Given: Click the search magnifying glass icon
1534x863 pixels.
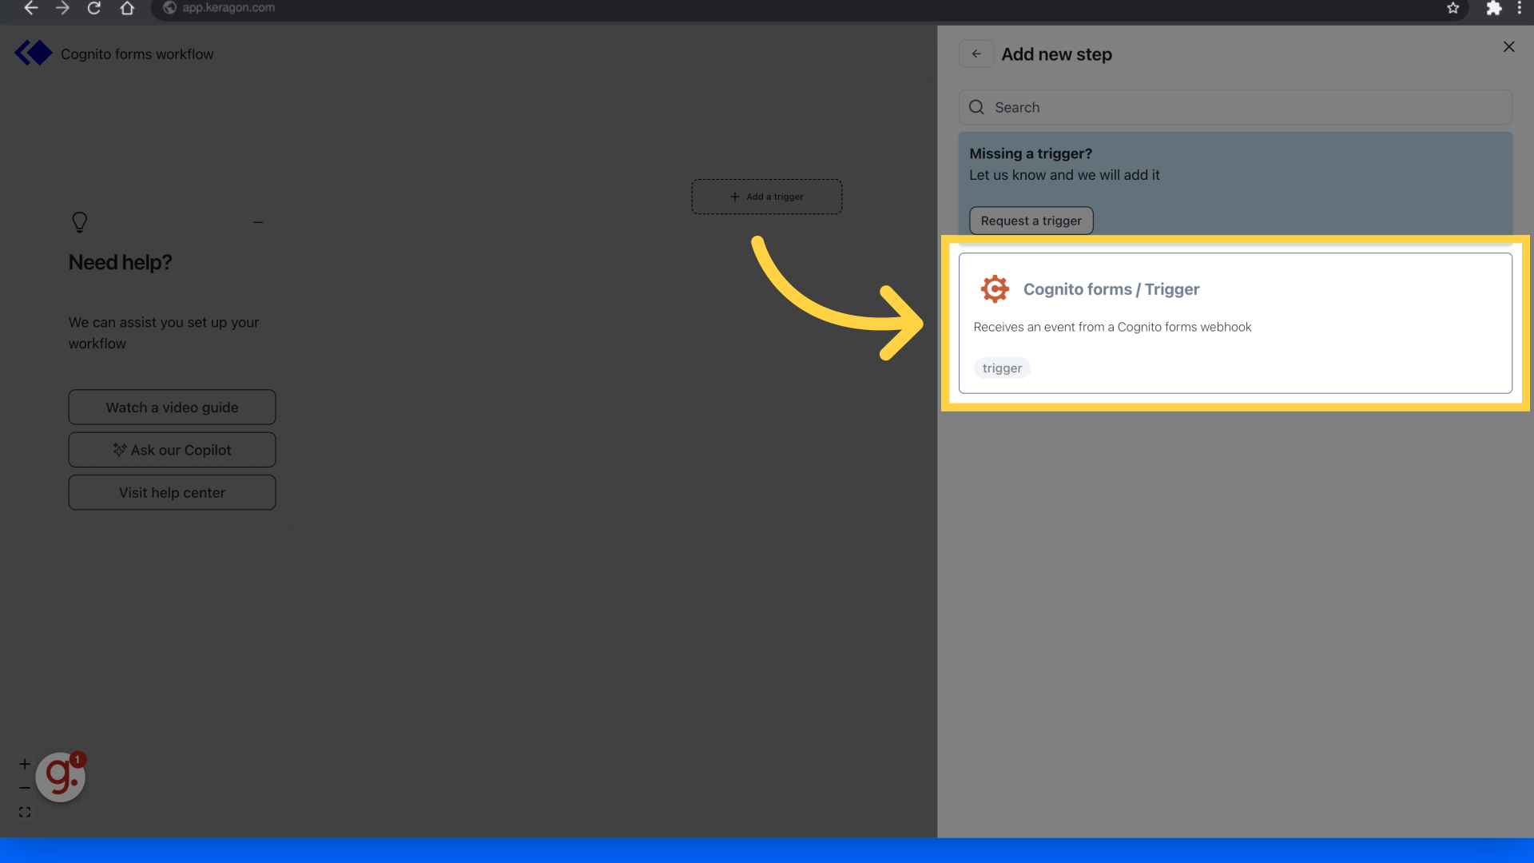Looking at the screenshot, I should 976,106.
